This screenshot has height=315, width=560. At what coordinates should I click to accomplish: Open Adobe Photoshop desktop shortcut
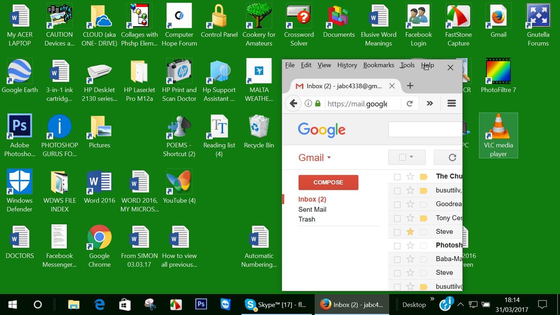[20, 136]
